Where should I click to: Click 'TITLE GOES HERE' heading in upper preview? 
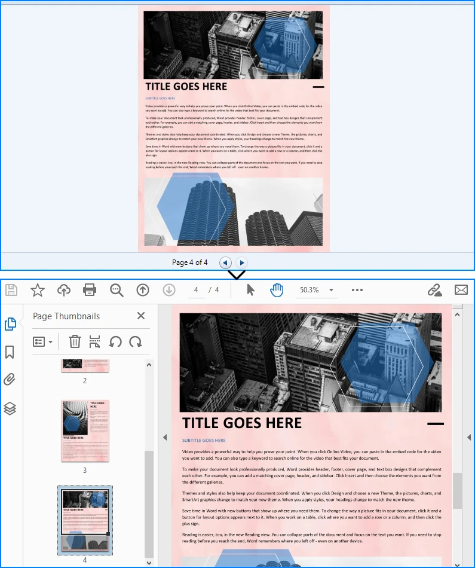point(186,87)
